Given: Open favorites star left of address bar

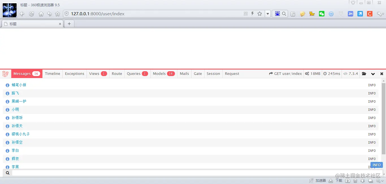Looking at the screenshot, I should pyautogui.click(x=58, y=14).
